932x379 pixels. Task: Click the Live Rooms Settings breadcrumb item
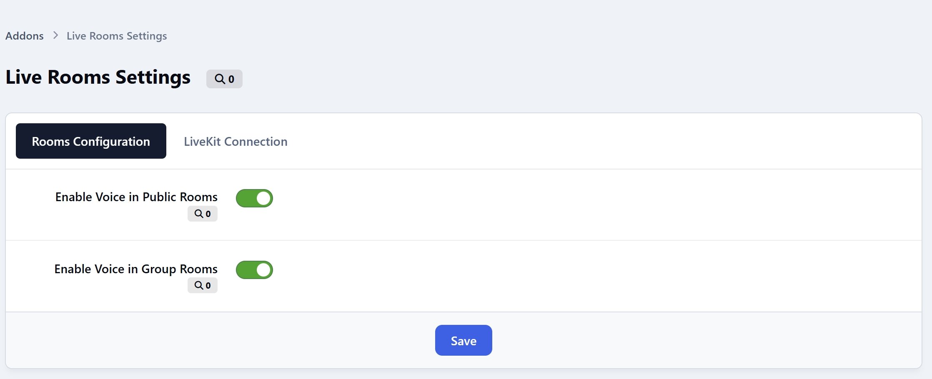coord(117,36)
